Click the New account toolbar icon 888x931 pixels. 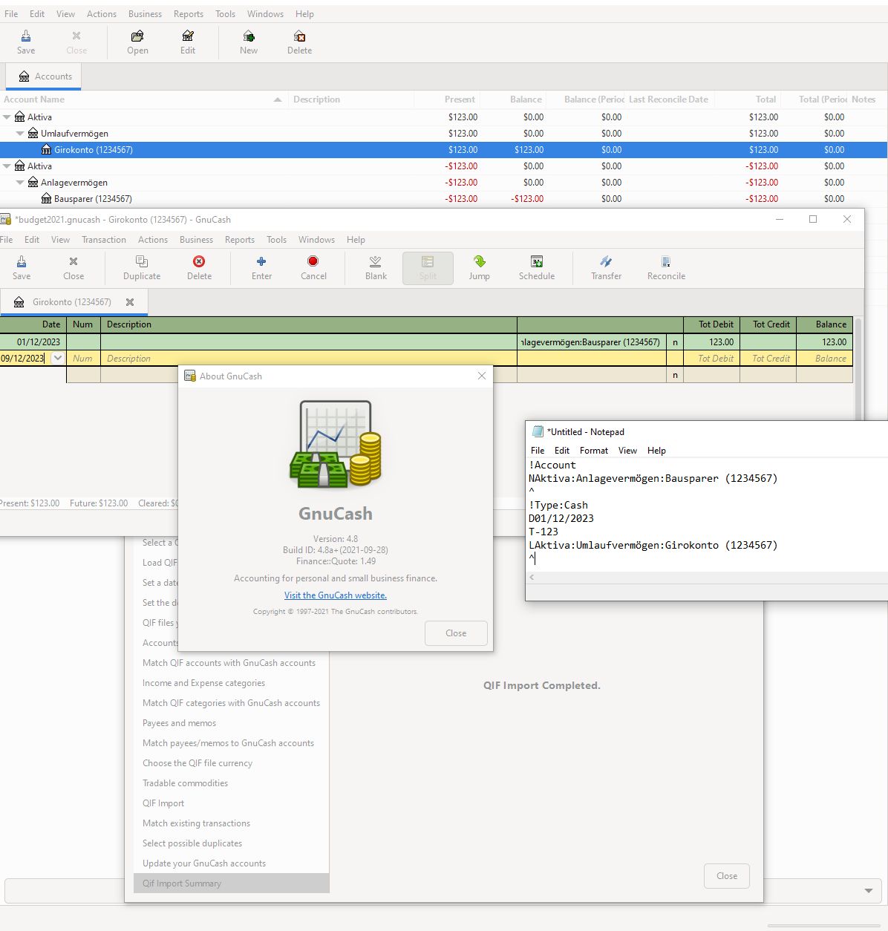click(x=249, y=42)
